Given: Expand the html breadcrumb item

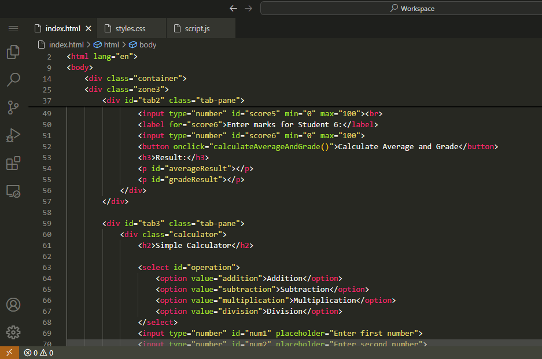Looking at the screenshot, I should coord(111,45).
